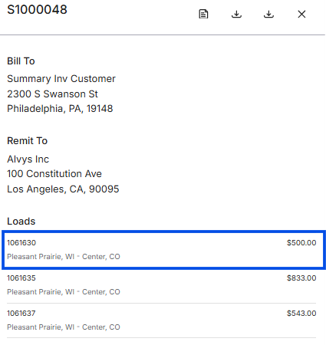Image resolution: width=326 pixels, height=345 pixels.
Task: Select load 1061630 row
Action: (163, 250)
